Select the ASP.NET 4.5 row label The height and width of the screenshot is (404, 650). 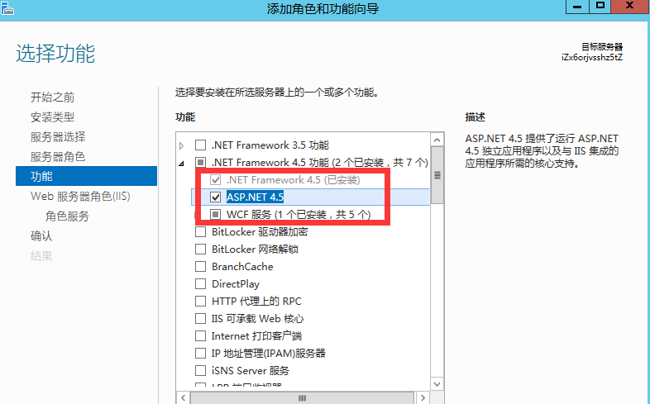(x=255, y=197)
